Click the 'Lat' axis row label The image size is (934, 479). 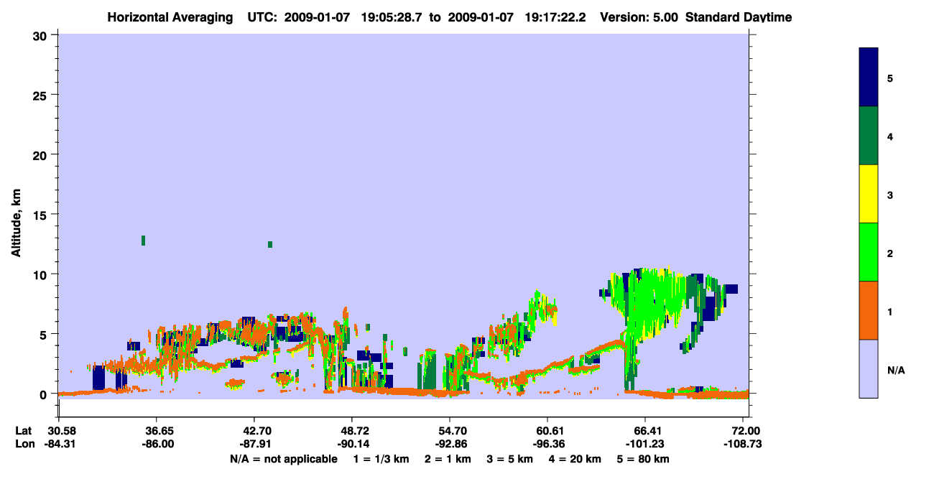point(24,430)
